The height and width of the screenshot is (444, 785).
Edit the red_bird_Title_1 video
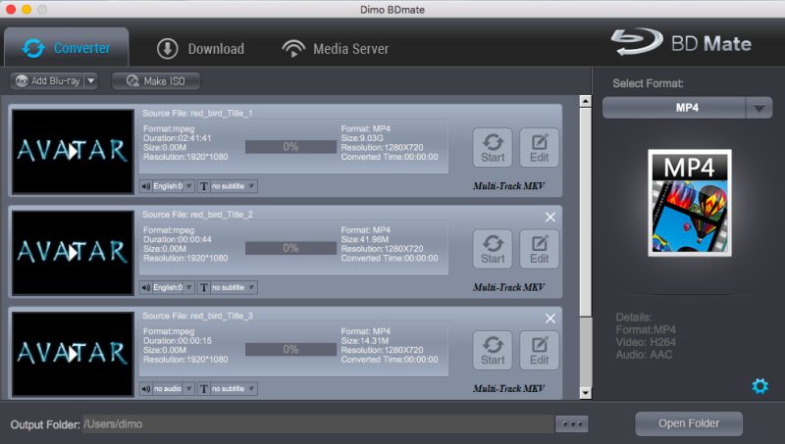click(539, 147)
